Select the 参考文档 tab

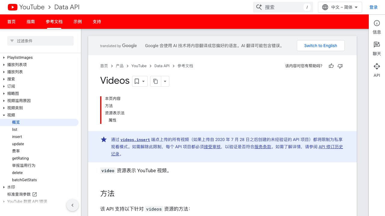click(54, 22)
